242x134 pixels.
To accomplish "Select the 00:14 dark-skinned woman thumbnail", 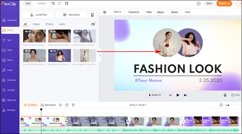I will (60, 56).
